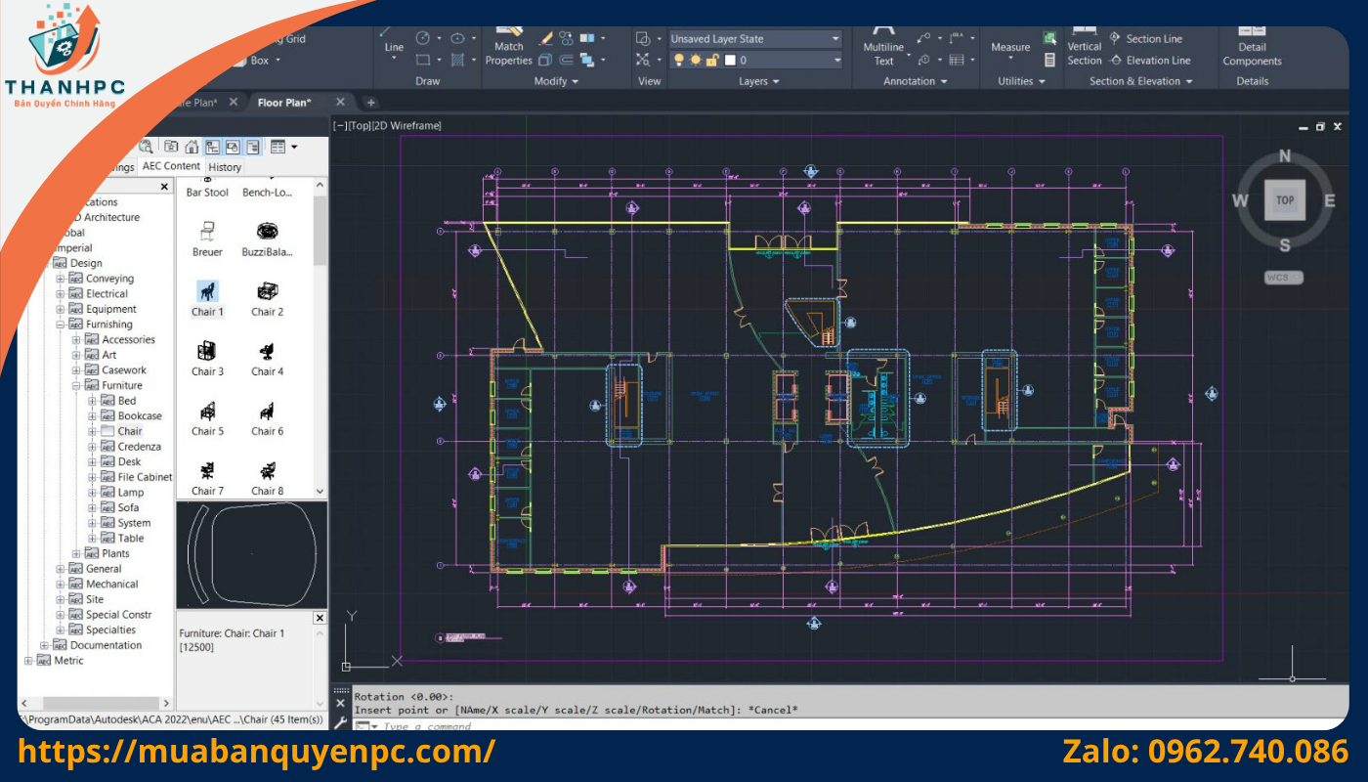The image size is (1368, 782).
Task: Toggle the layer freeze sun icon
Action: (x=695, y=61)
